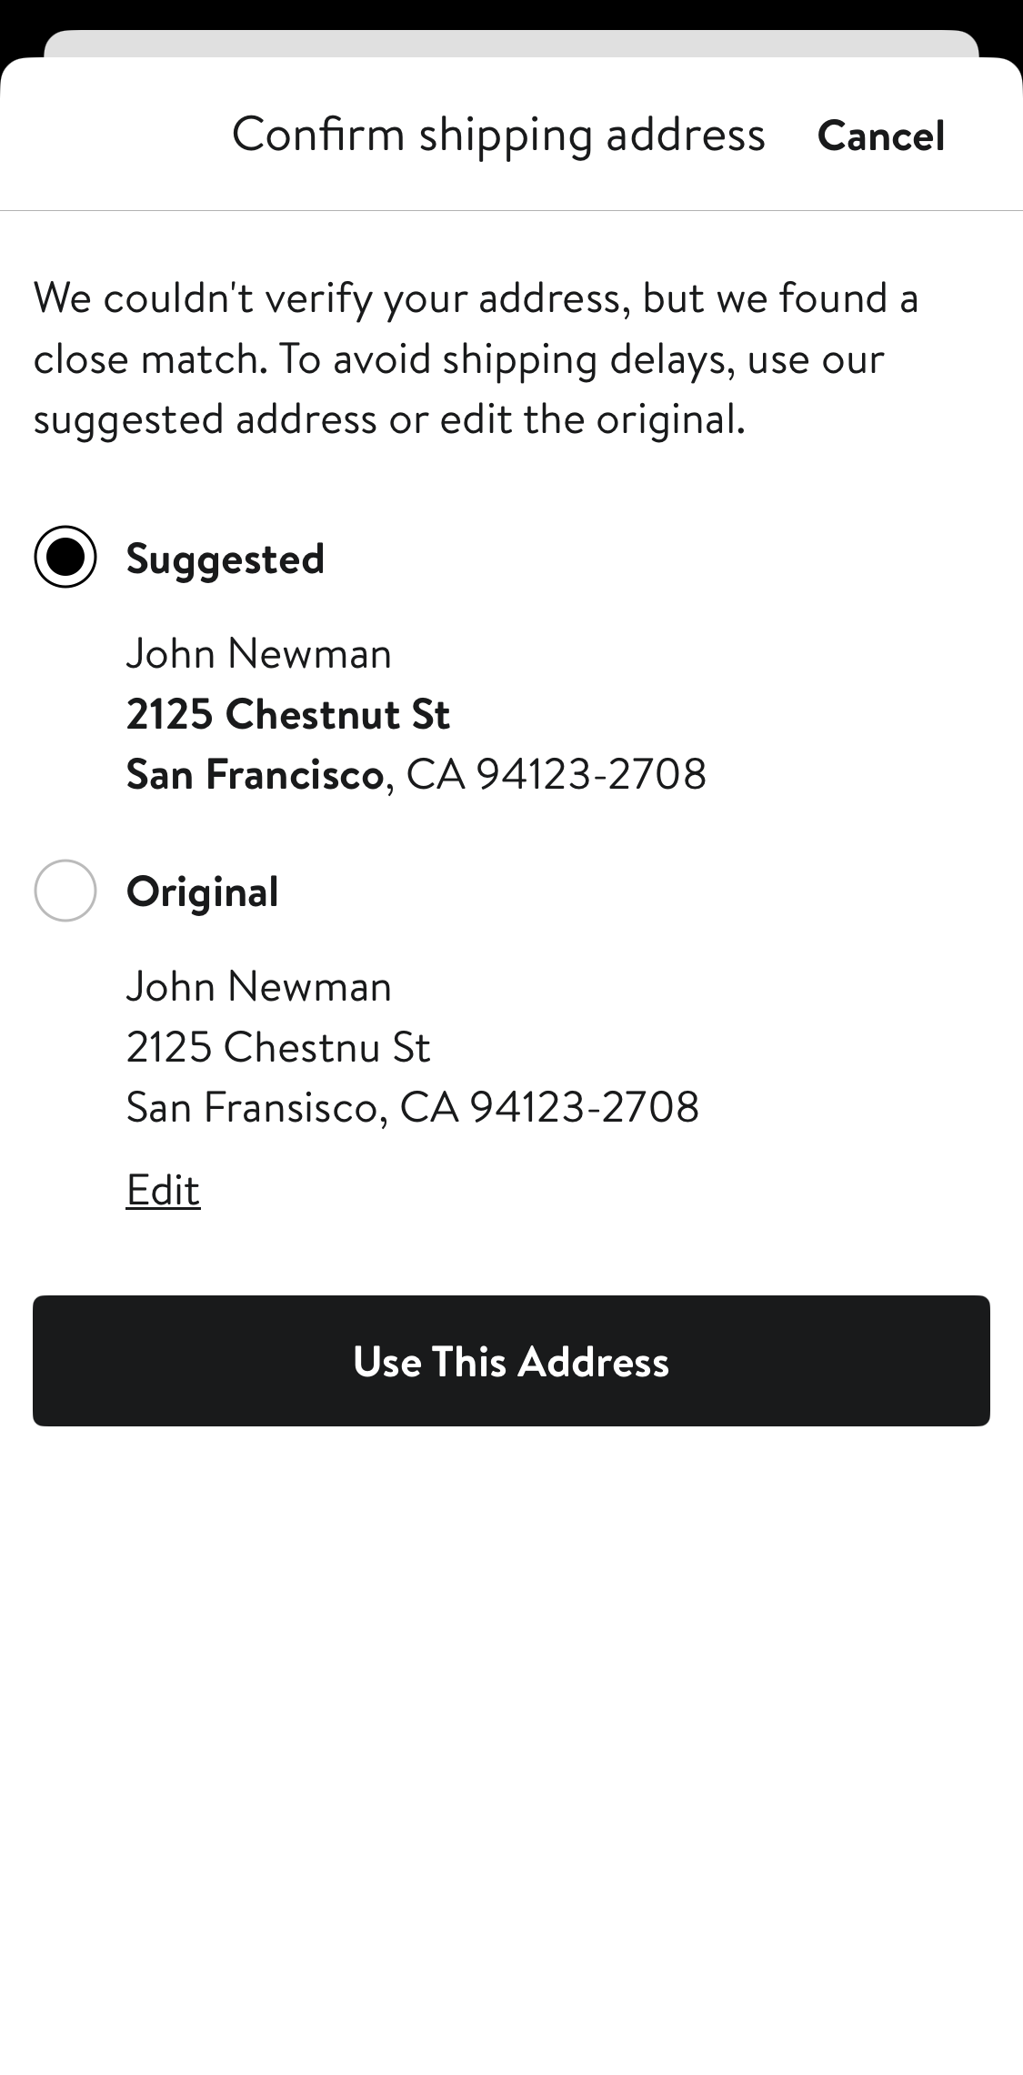Click the Confirm shipping address title

click(x=499, y=134)
